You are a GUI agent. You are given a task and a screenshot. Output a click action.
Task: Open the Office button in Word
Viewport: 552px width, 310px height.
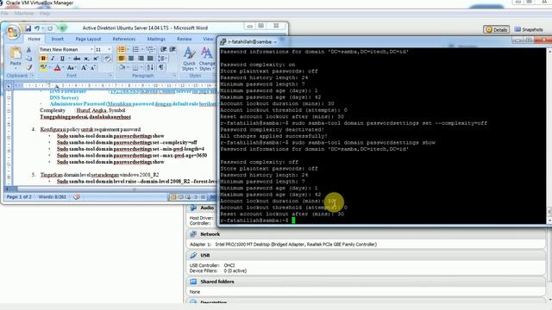[x=12, y=32]
